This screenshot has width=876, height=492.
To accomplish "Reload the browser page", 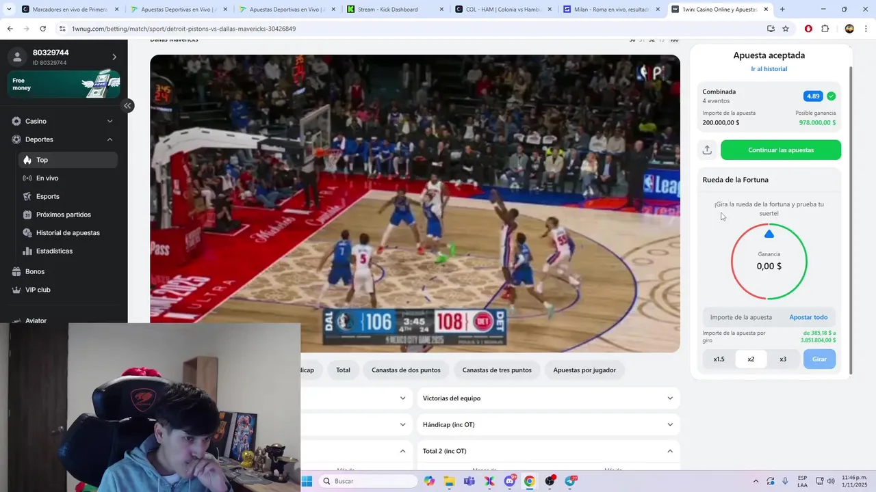I will [x=42, y=29].
